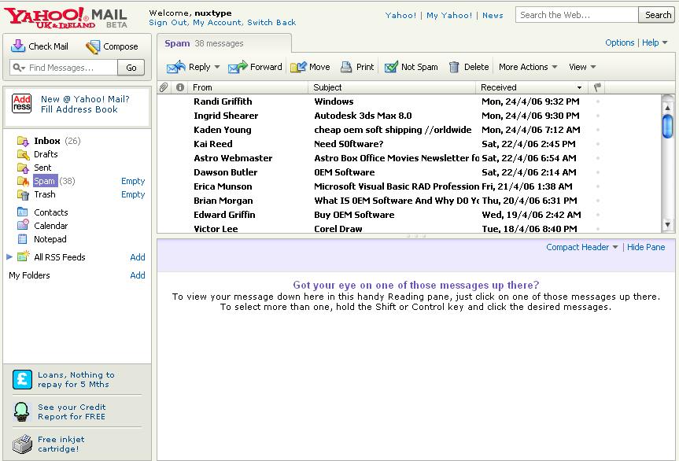This screenshot has height=461, width=679.
Task: Click the Inbox folder icon
Action: (x=23, y=141)
